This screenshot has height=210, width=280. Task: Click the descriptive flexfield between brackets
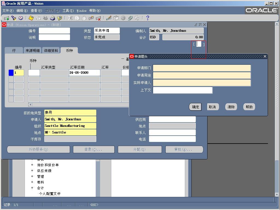tap(199, 44)
